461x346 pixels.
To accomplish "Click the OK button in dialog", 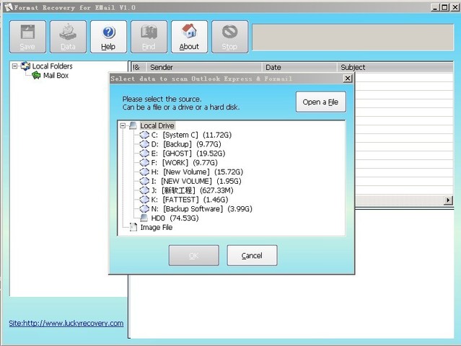I will [x=194, y=255].
